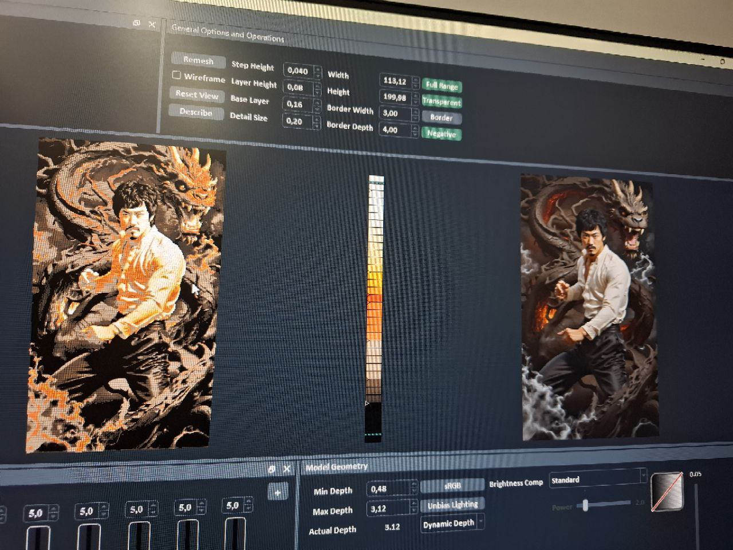This screenshot has height=550, width=733.
Task: Click the Min Depth spinner arrows
Action: pyautogui.click(x=415, y=488)
